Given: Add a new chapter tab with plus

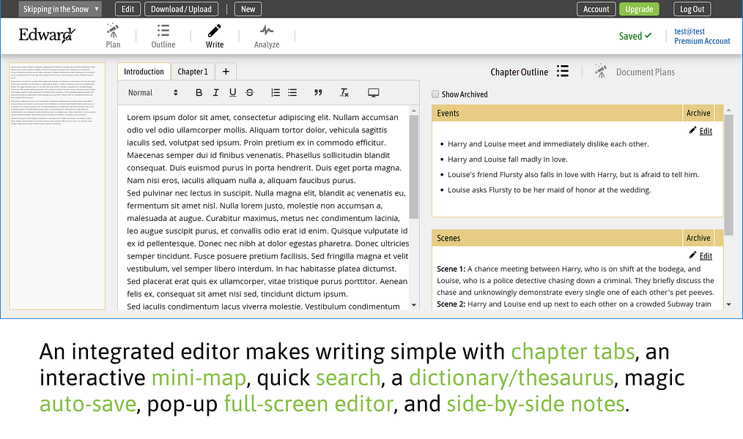Looking at the screenshot, I should 226,72.
